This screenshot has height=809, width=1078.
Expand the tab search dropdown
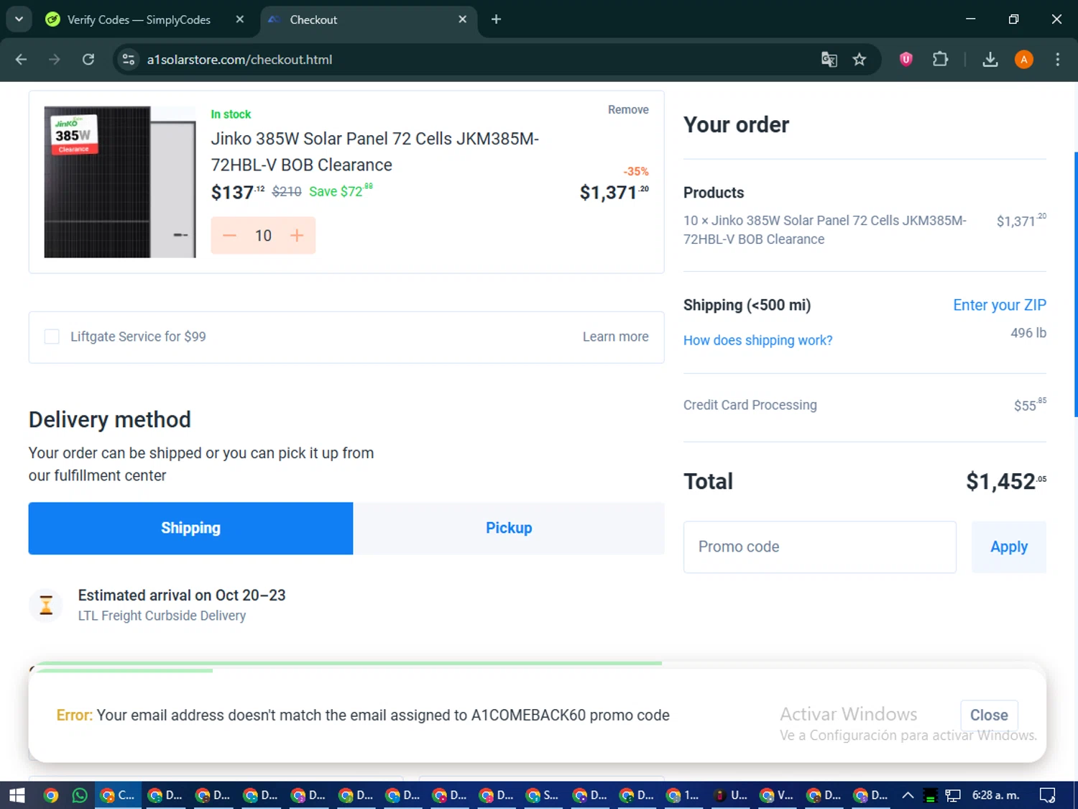click(19, 19)
